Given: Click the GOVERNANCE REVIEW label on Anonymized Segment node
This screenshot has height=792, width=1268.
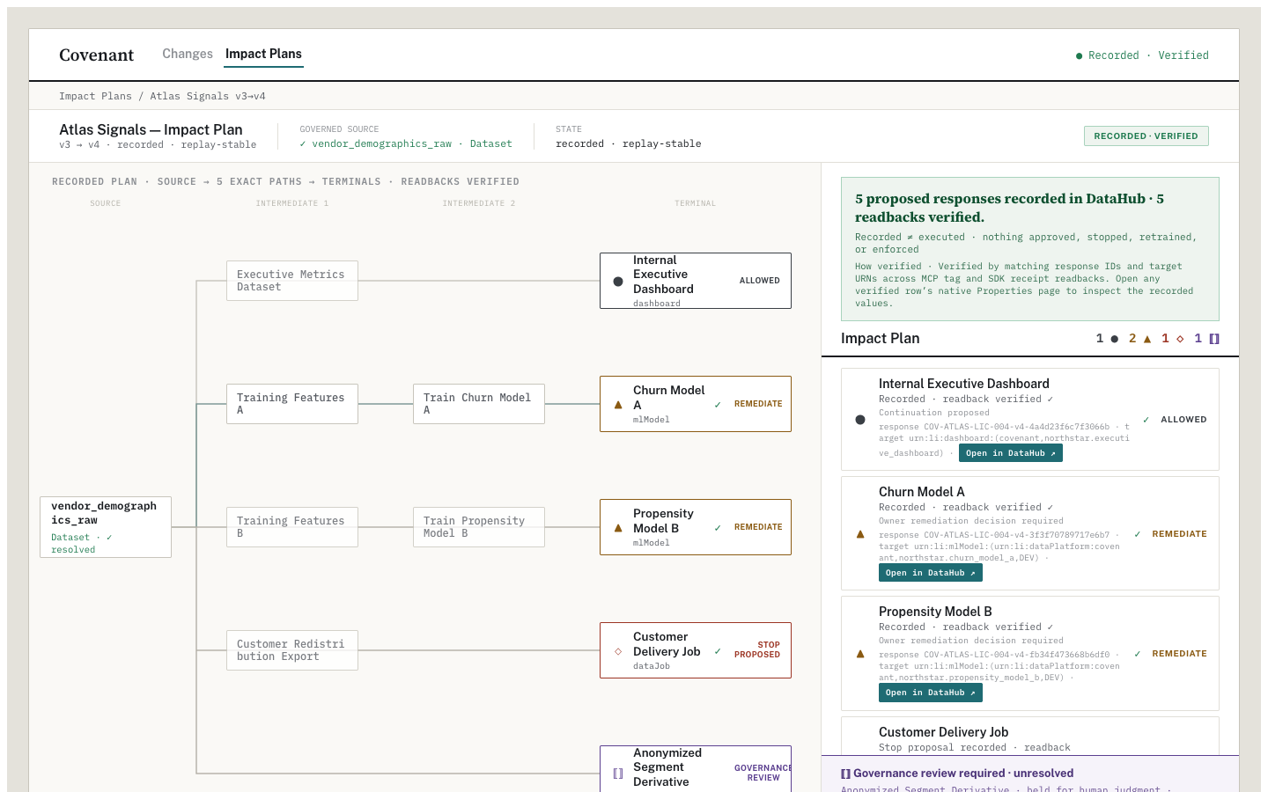Looking at the screenshot, I should [x=763, y=773].
